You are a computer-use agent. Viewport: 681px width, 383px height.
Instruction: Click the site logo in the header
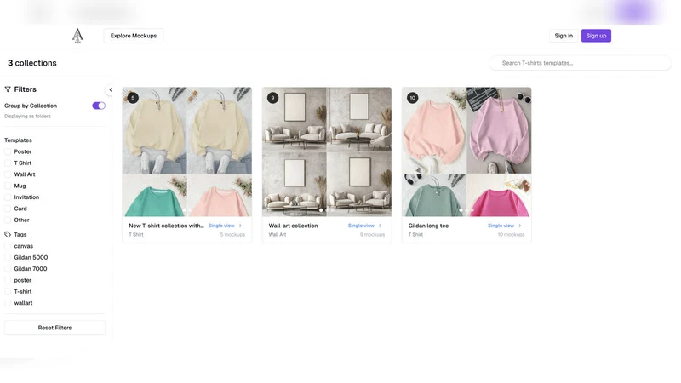pyautogui.click(x=77, y=36)
